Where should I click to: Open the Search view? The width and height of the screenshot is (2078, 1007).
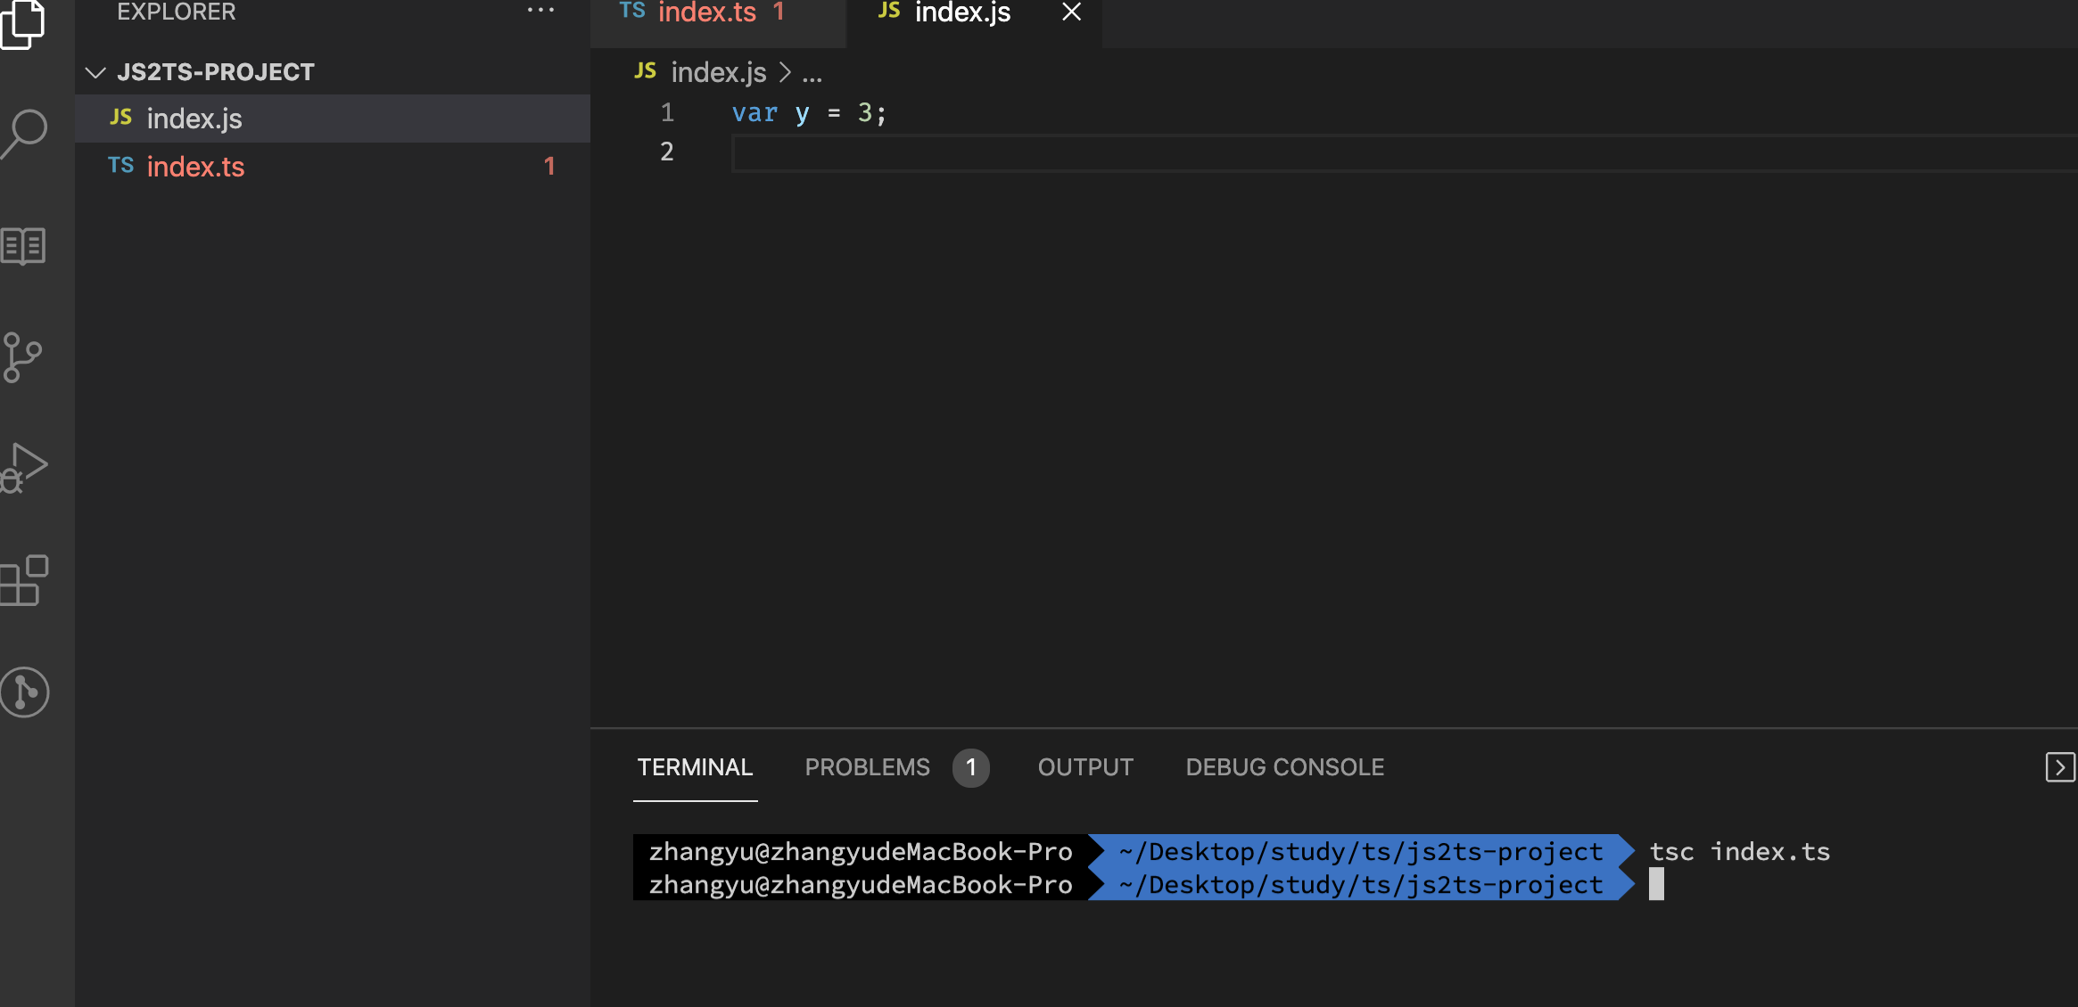24,133
